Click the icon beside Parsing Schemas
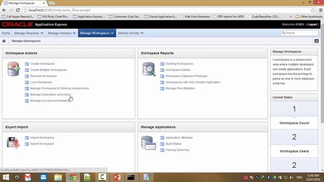Viewport: 324px width, 182px height. pyautogui.click(x=162, y=150)
